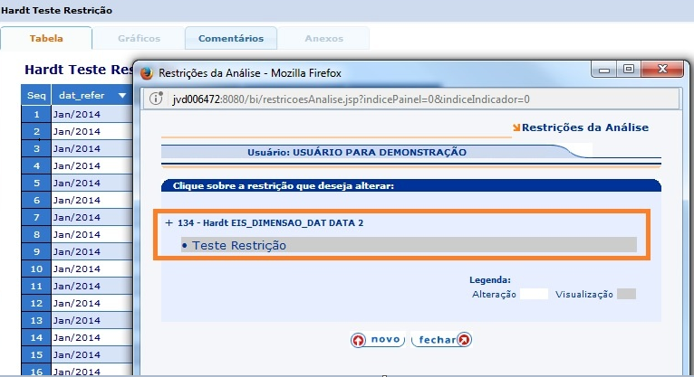
Task: Select row 3 sequence cell
Action: pyautogui.click(x=36, y=149)
